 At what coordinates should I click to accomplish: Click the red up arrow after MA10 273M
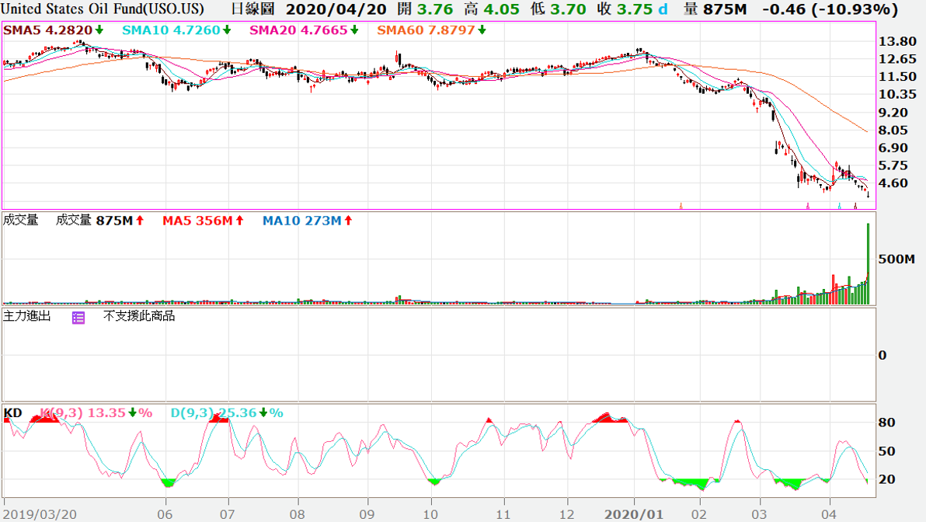click(348, 221)
